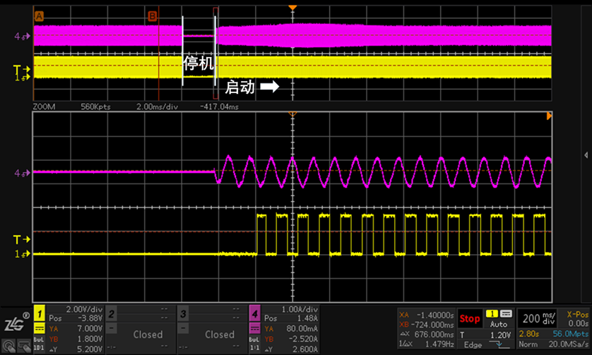Expand the right side panel arrow
This screenshot has width=592, height=355.
(x=586, y=154)
